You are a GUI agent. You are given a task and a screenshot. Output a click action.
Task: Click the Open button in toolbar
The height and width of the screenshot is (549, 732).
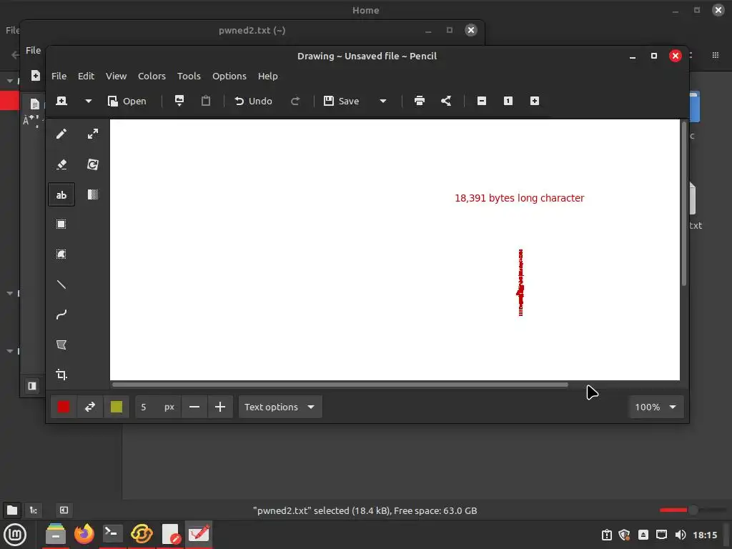pos(127,101)
